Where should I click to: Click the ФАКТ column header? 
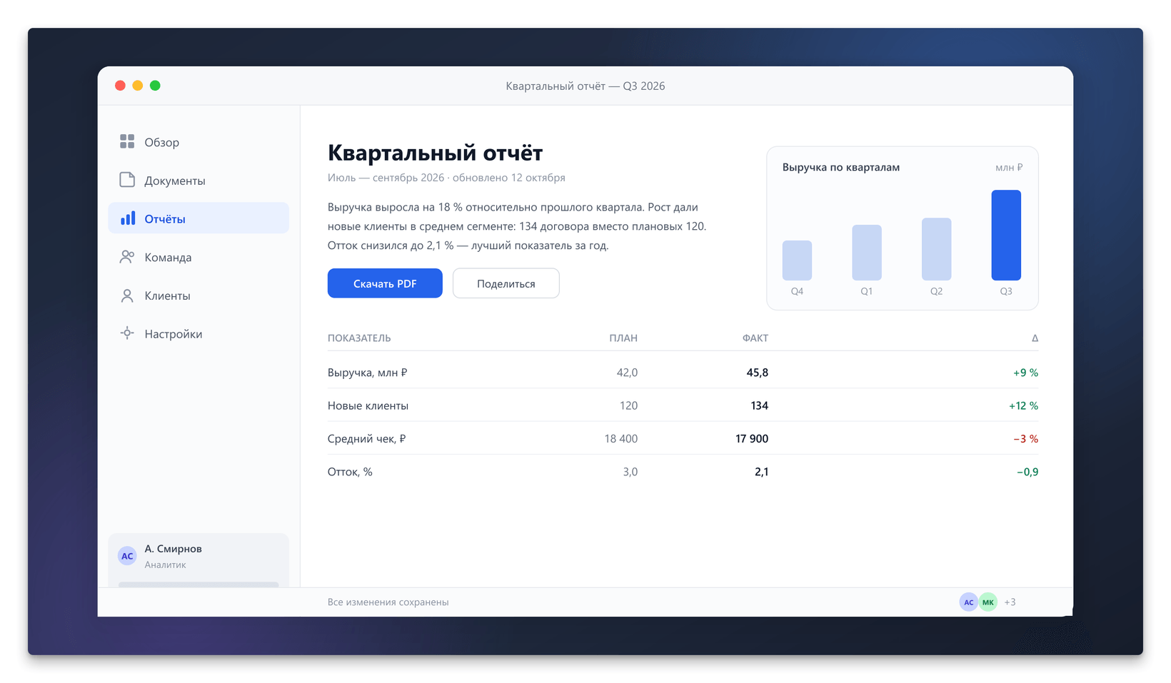pos(755,338)
